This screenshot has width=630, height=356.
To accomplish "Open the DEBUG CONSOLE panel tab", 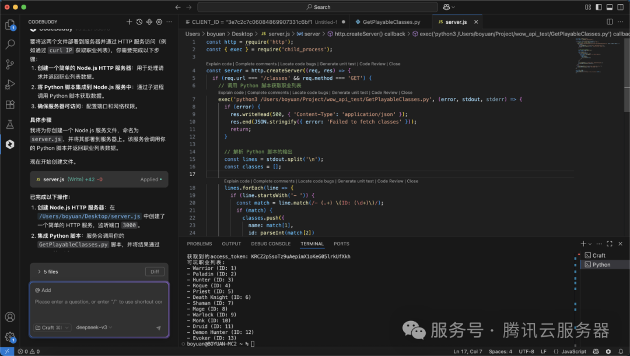I will pos(271,244).
